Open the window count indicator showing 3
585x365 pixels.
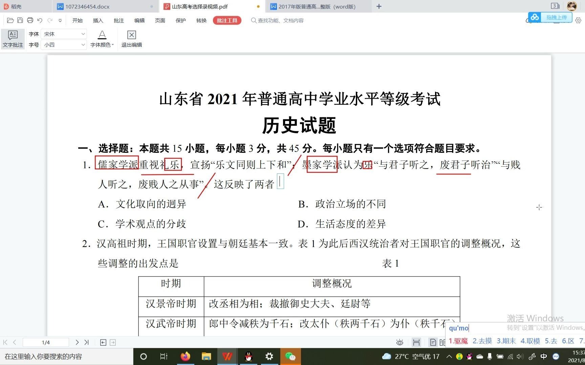tap(555, 6)
